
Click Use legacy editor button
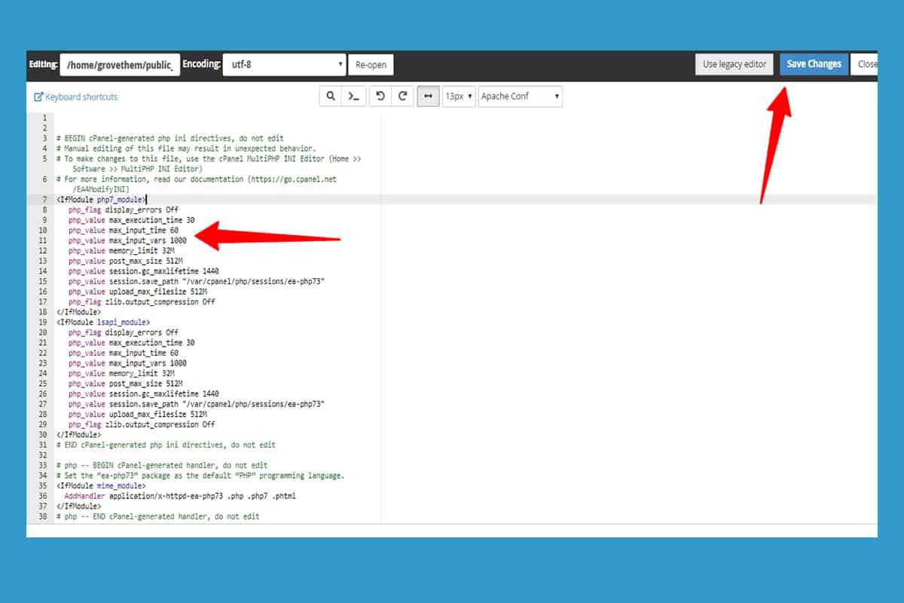[x=734, y=65]
